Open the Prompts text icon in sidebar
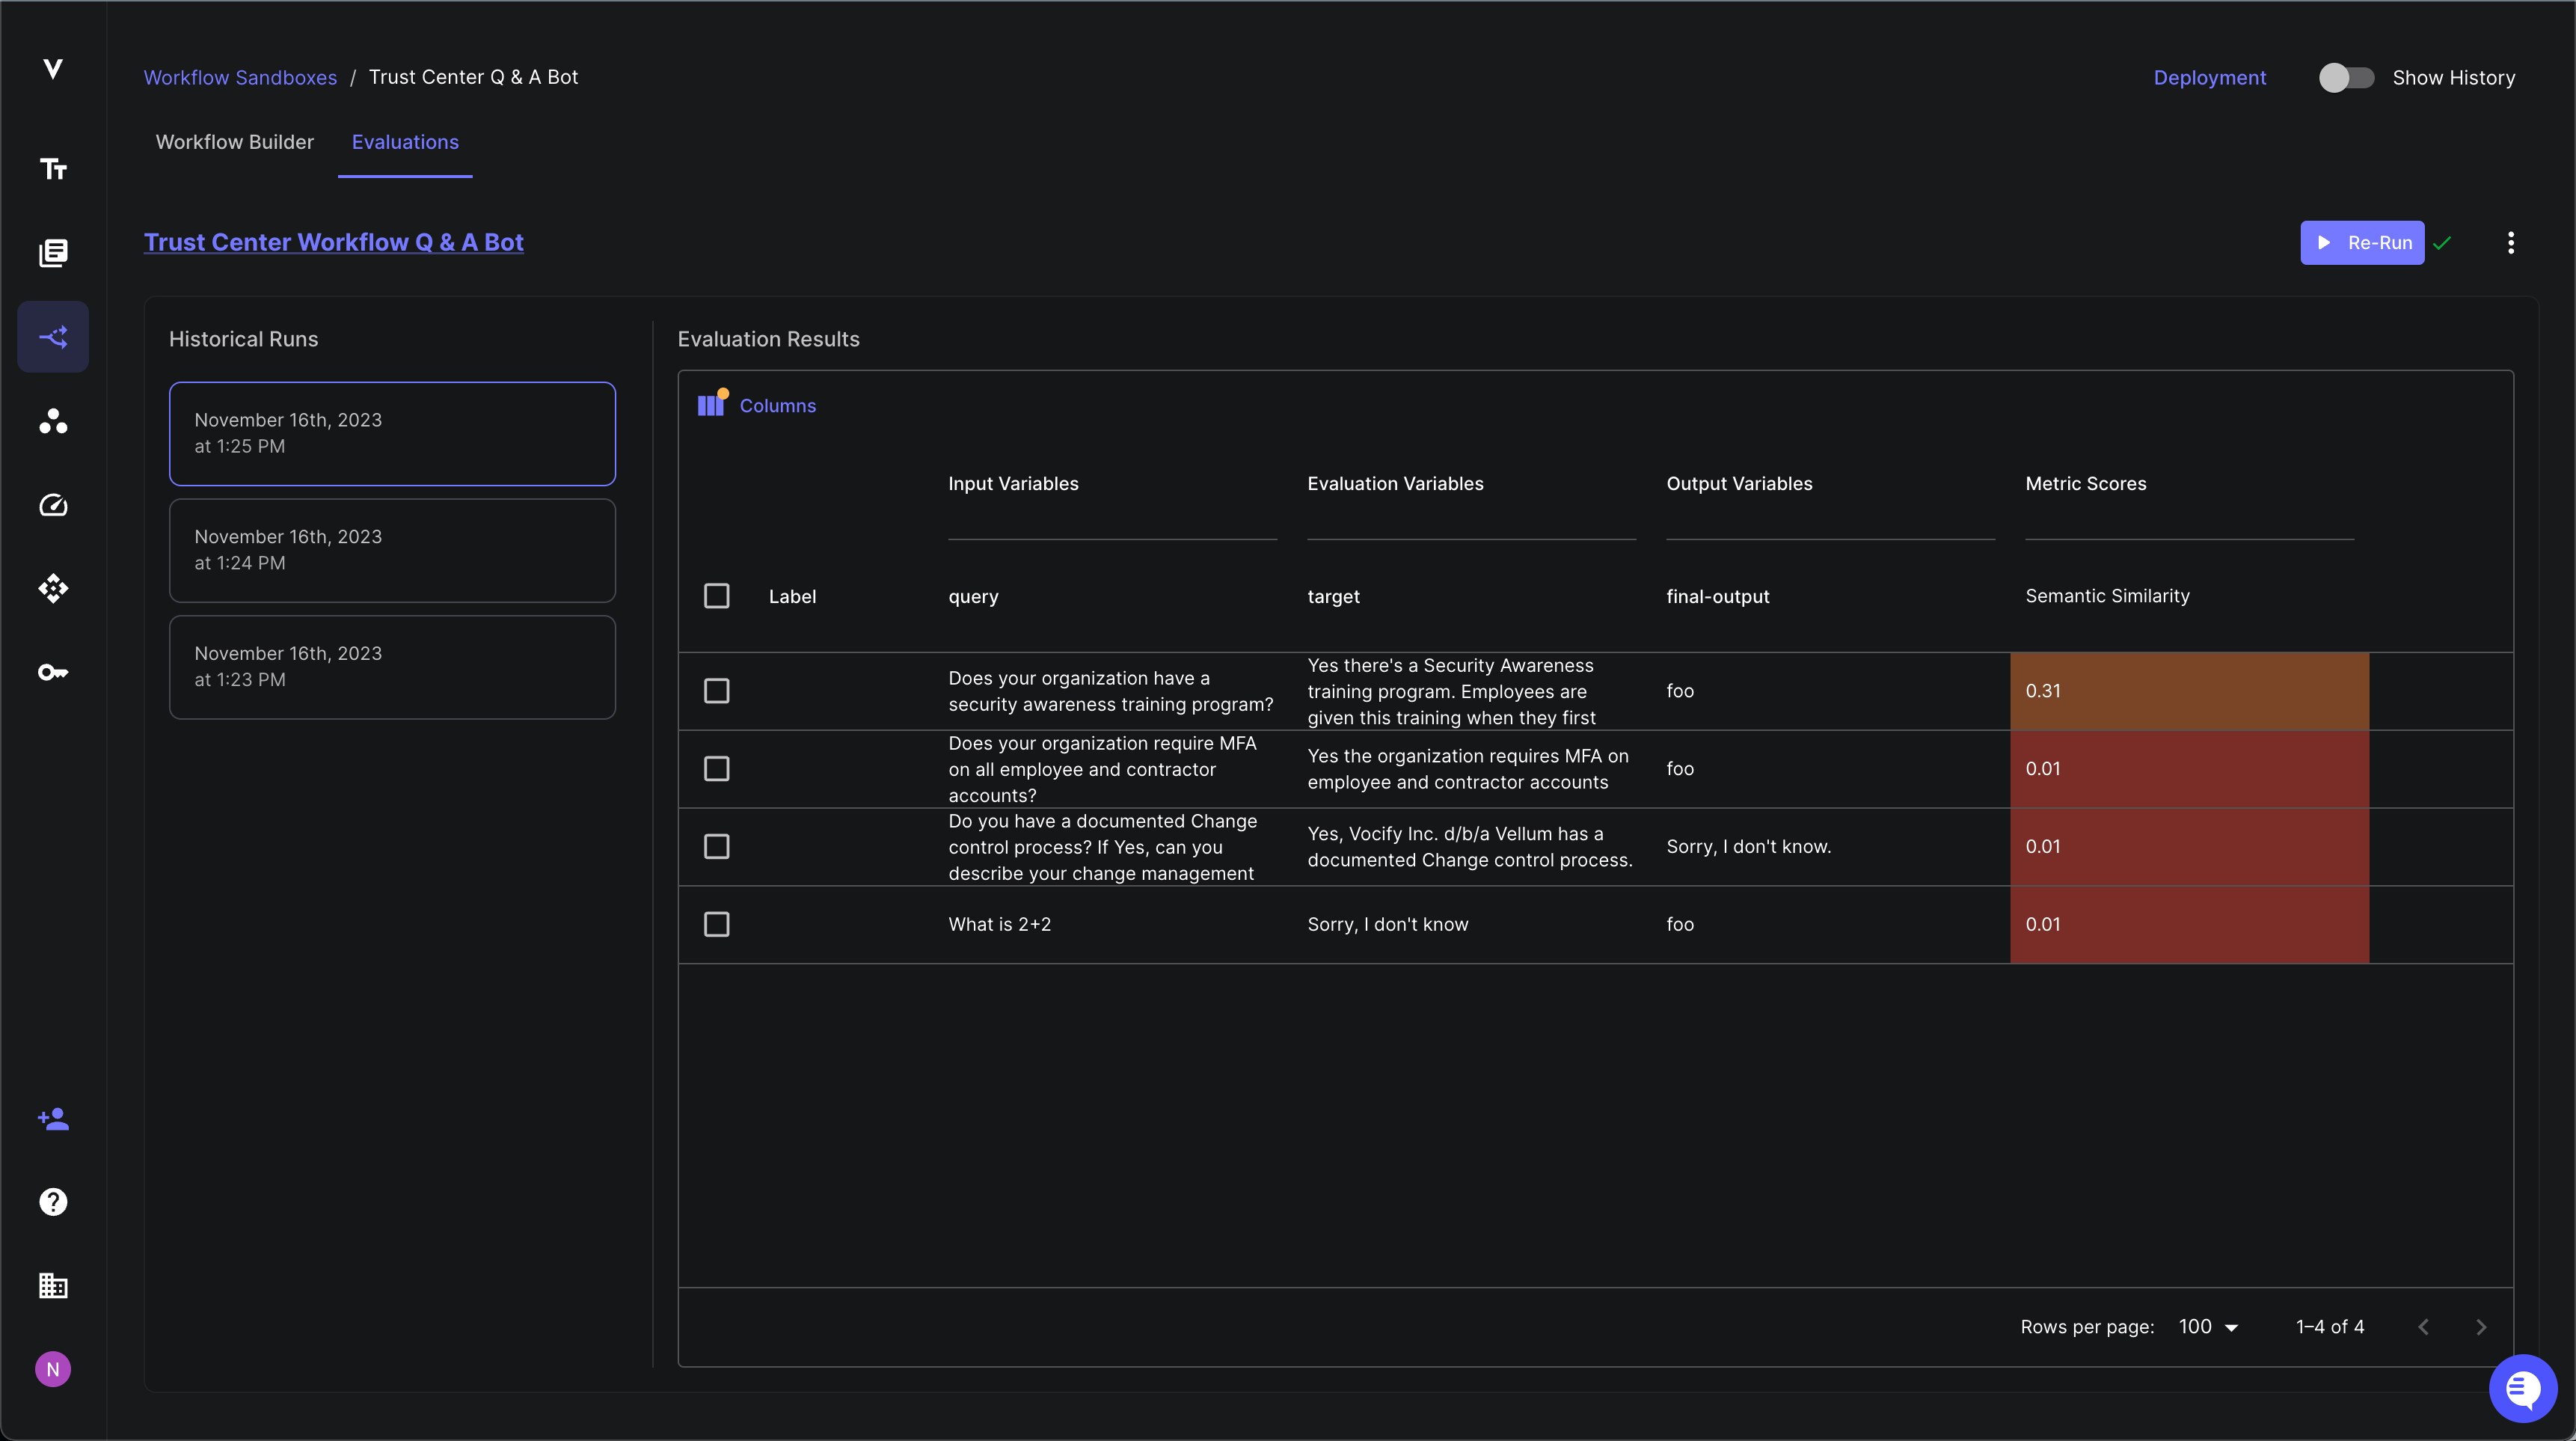The height and width of the screenshot is (1441, 2576). coord(53,169)
